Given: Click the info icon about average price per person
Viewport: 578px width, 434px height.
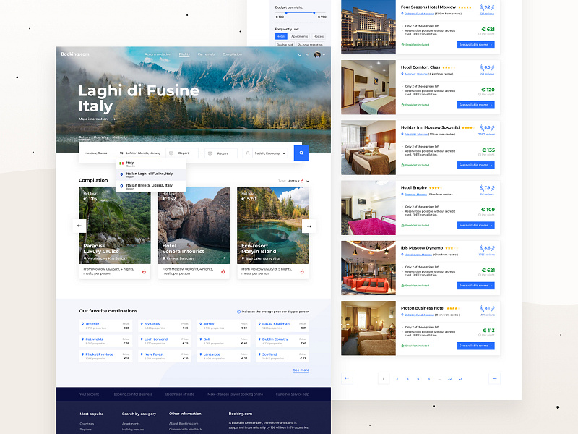Looking at the screenshot, I should click(238, 310).
